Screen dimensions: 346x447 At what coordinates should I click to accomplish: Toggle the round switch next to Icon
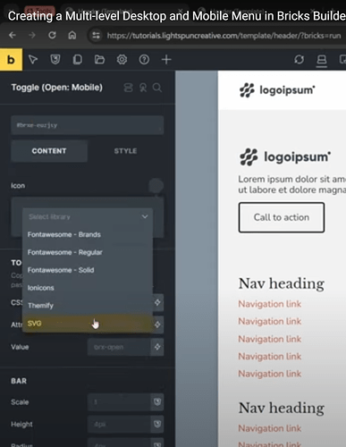pyautogui.click(x=156, y=185)
